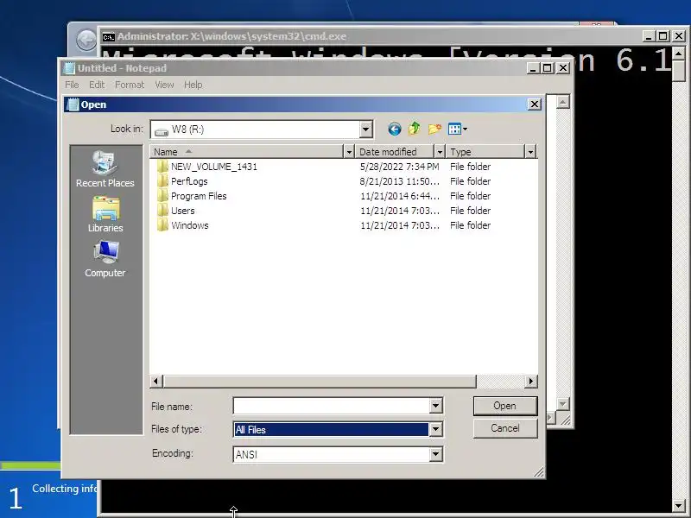Open the Type column filter dropdown
The width and height of the screenshot is (691, 518).
(x=530, y=152)
